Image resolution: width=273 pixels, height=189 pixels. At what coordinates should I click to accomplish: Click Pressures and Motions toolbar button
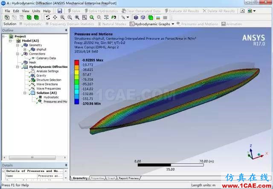(x=197, y=24)
